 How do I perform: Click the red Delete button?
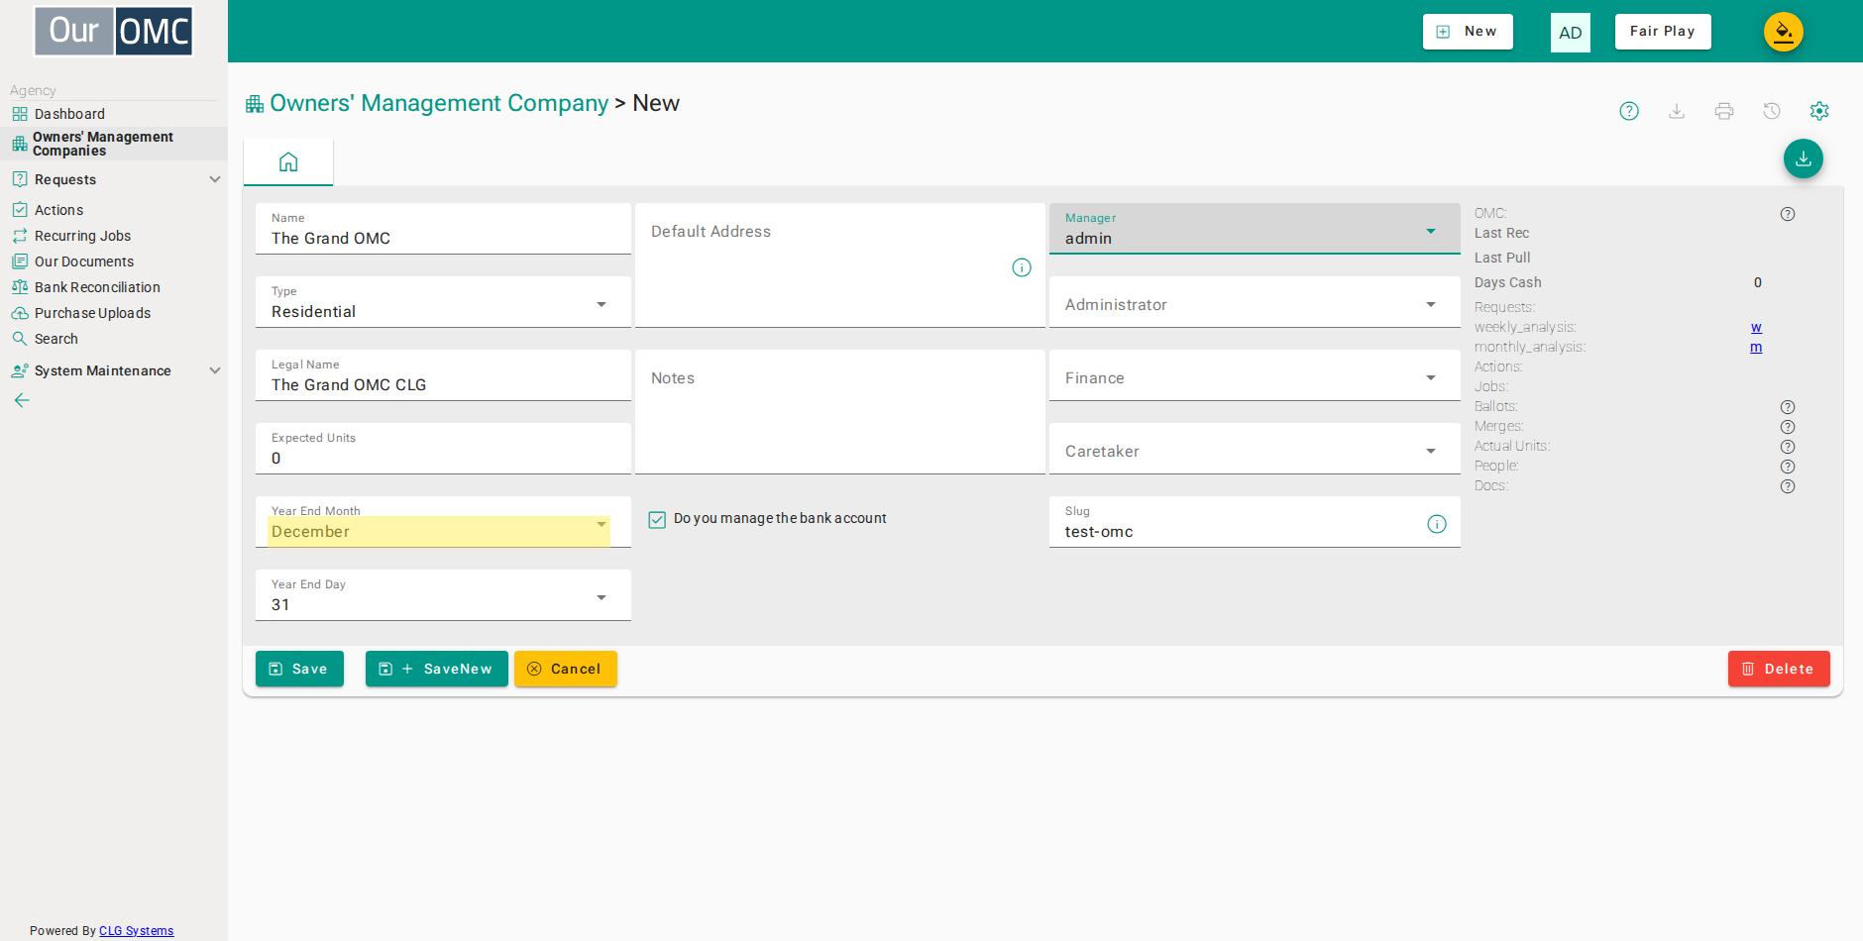pos(1779,669)
